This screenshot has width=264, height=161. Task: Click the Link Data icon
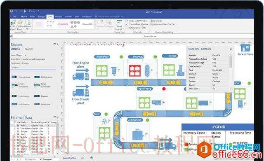tap(151, 21)
